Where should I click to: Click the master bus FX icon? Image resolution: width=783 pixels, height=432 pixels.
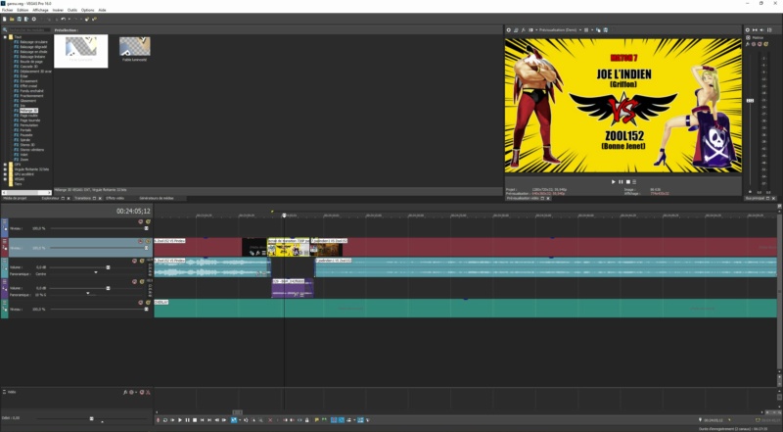tap(748, 44)
